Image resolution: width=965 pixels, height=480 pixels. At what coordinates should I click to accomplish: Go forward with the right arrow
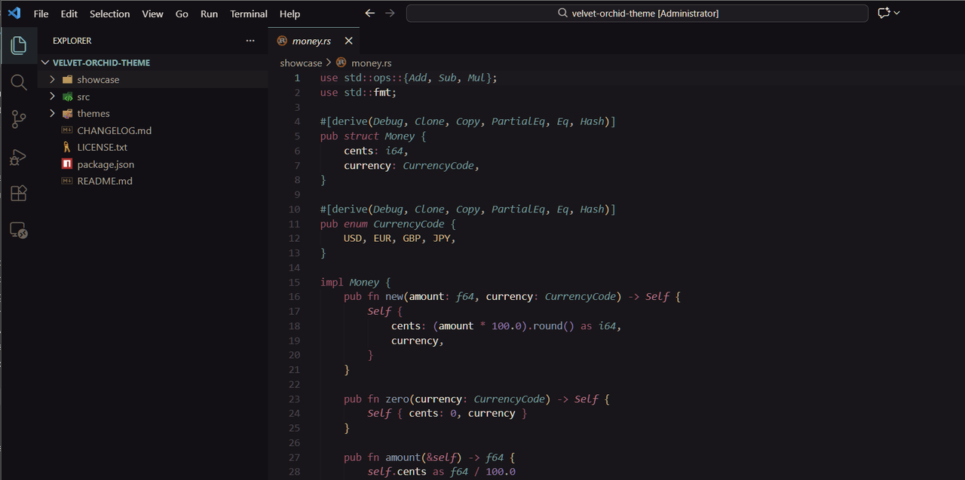pyautogui.click(x=390, y=14)
